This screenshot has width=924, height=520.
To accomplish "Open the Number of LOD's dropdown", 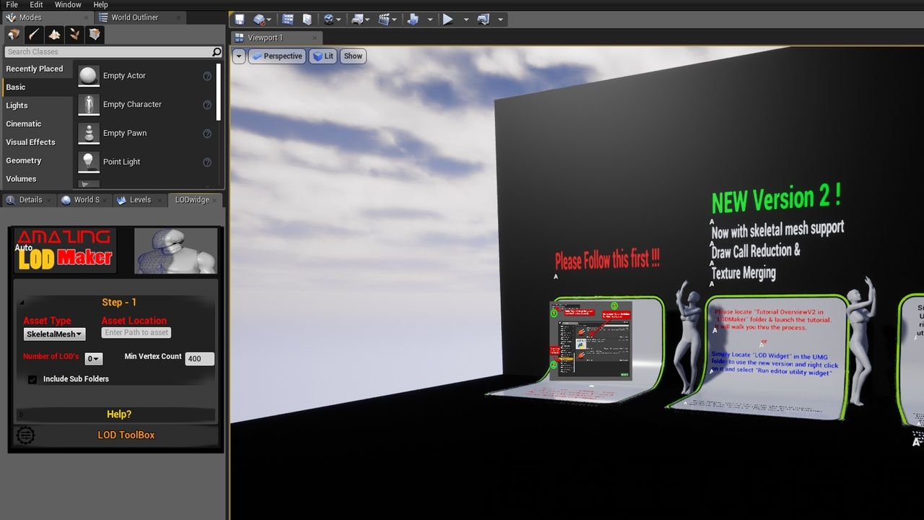I will 94,359.
